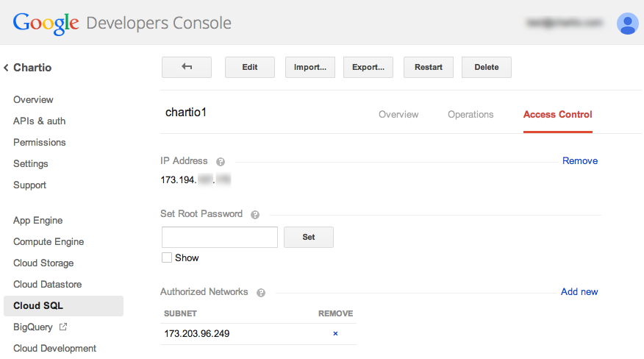Click the Export... button

[x=368, y=67]
